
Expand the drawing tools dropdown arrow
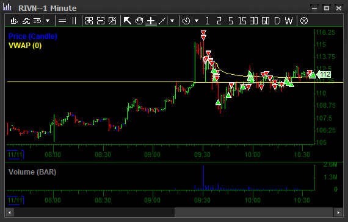click(172, 21)
